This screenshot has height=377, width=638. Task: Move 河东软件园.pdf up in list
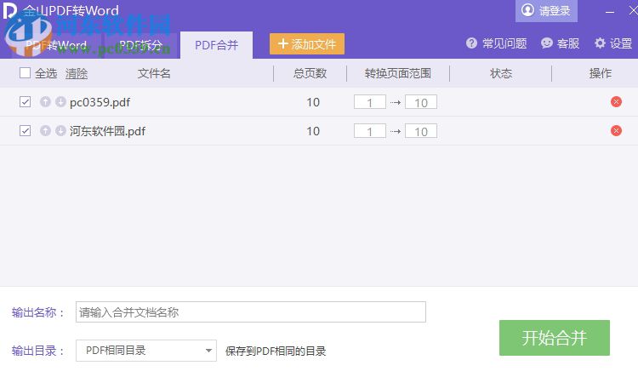(45, 131)
